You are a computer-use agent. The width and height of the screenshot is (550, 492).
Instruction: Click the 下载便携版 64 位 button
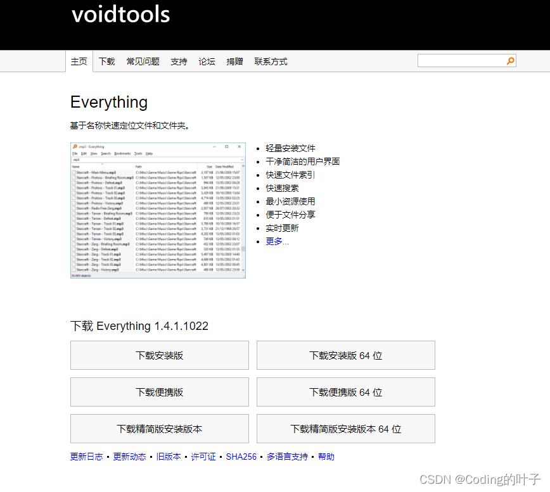[x=345, y=392]
